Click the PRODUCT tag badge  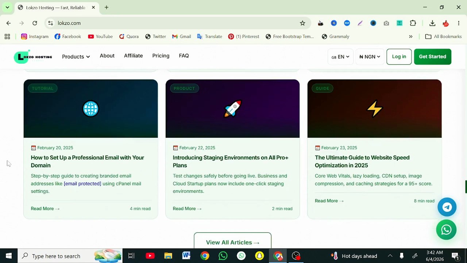184,88
